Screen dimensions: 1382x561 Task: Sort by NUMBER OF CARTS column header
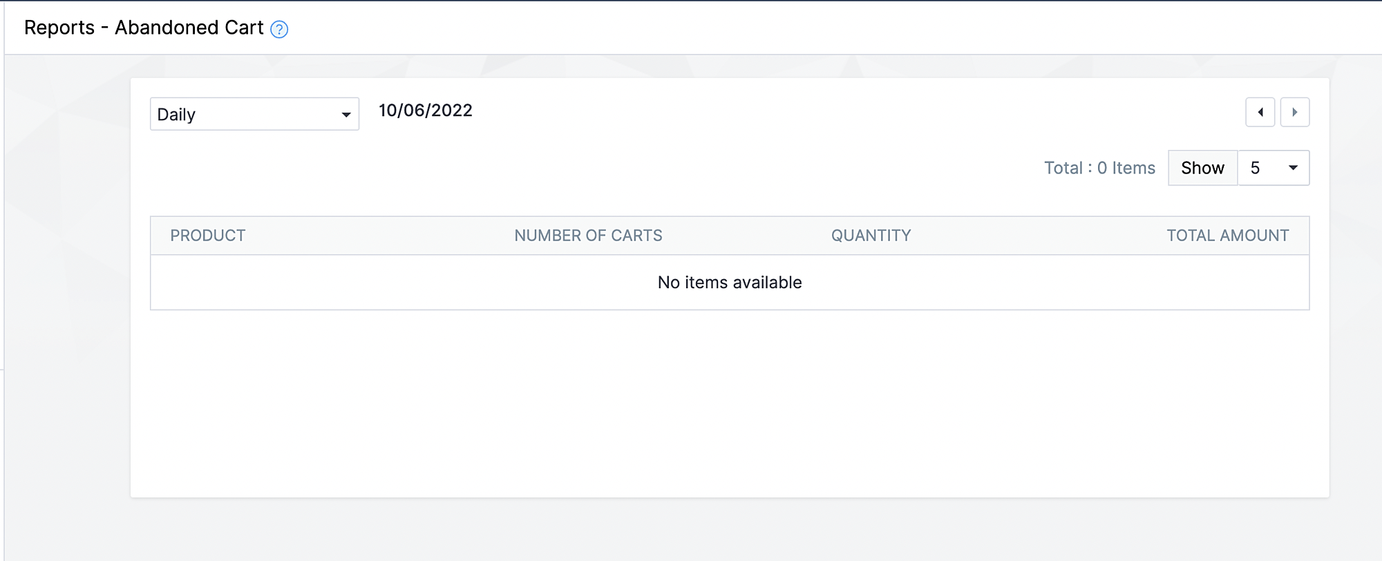pyautogui.click(x=588, y=236)
